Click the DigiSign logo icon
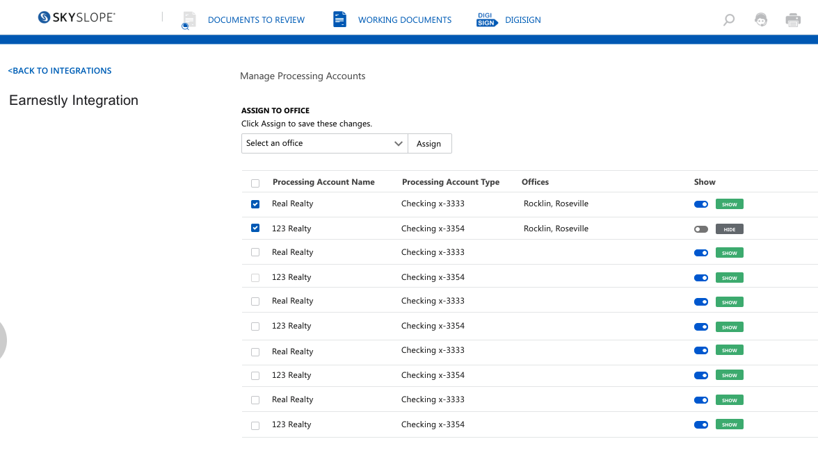This screenshot has width=818, height=455. 487,20
